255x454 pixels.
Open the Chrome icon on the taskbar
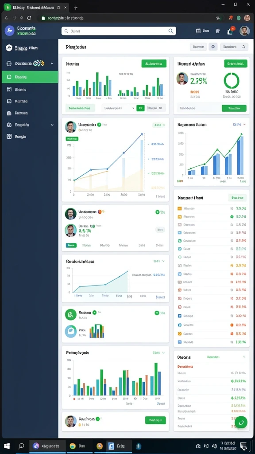[73, 446]
